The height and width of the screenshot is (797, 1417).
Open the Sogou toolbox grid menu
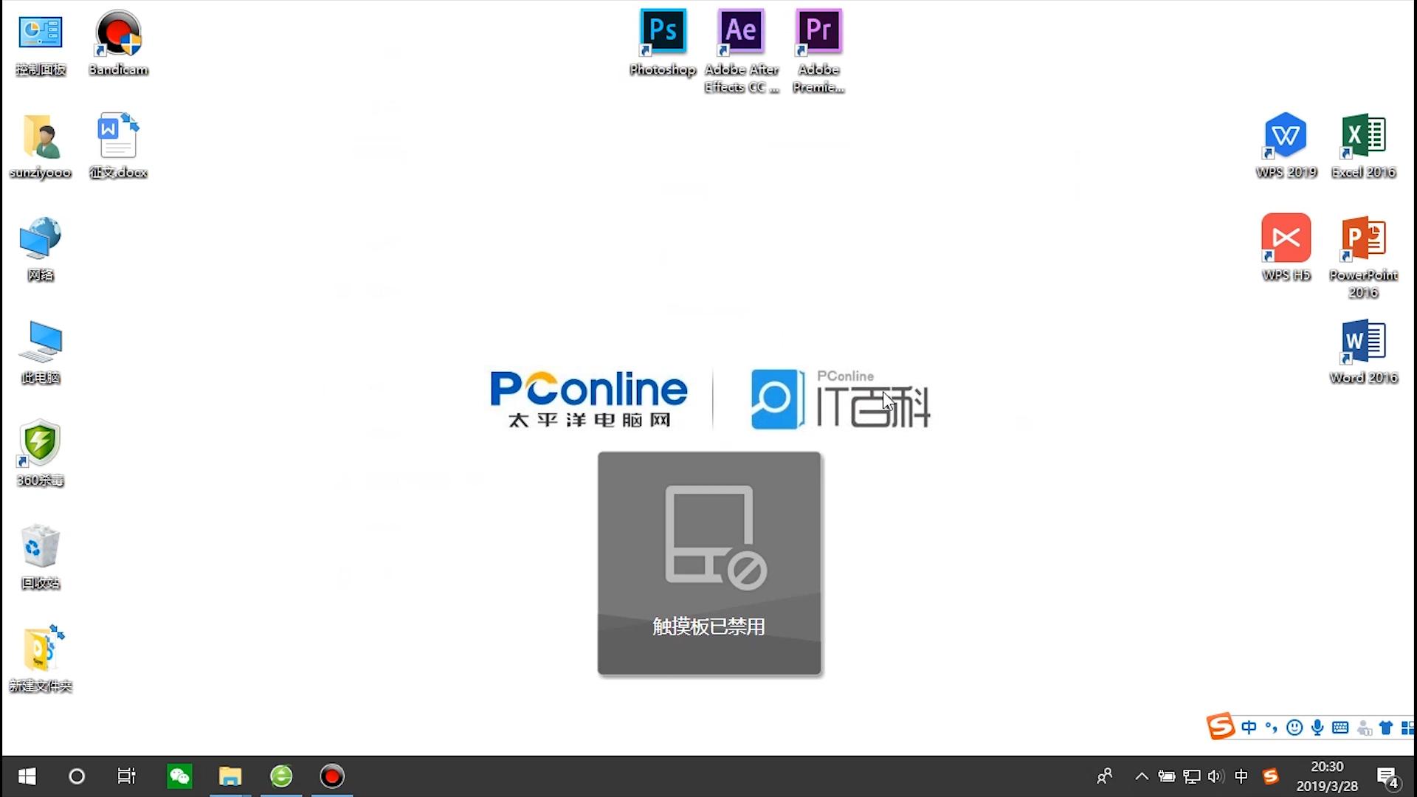tap(1407, 728)
